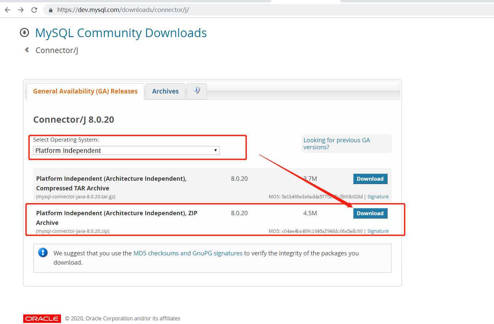Switch to the Archives tab

pos(165,91)
